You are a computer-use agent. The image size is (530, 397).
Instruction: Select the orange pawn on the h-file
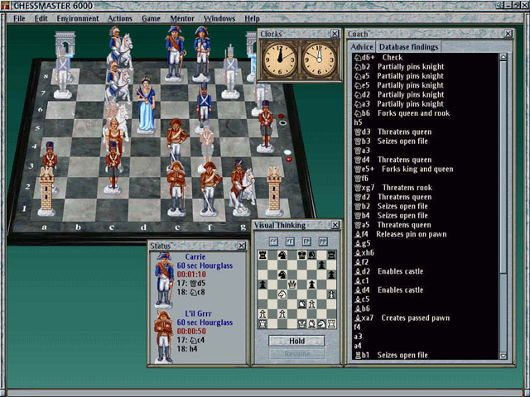coord(266,127)
